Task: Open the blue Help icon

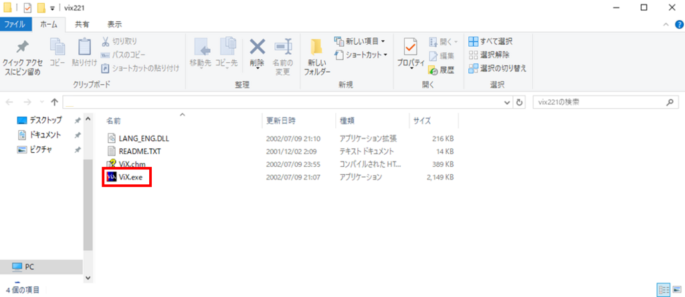Action: [679, 25]
